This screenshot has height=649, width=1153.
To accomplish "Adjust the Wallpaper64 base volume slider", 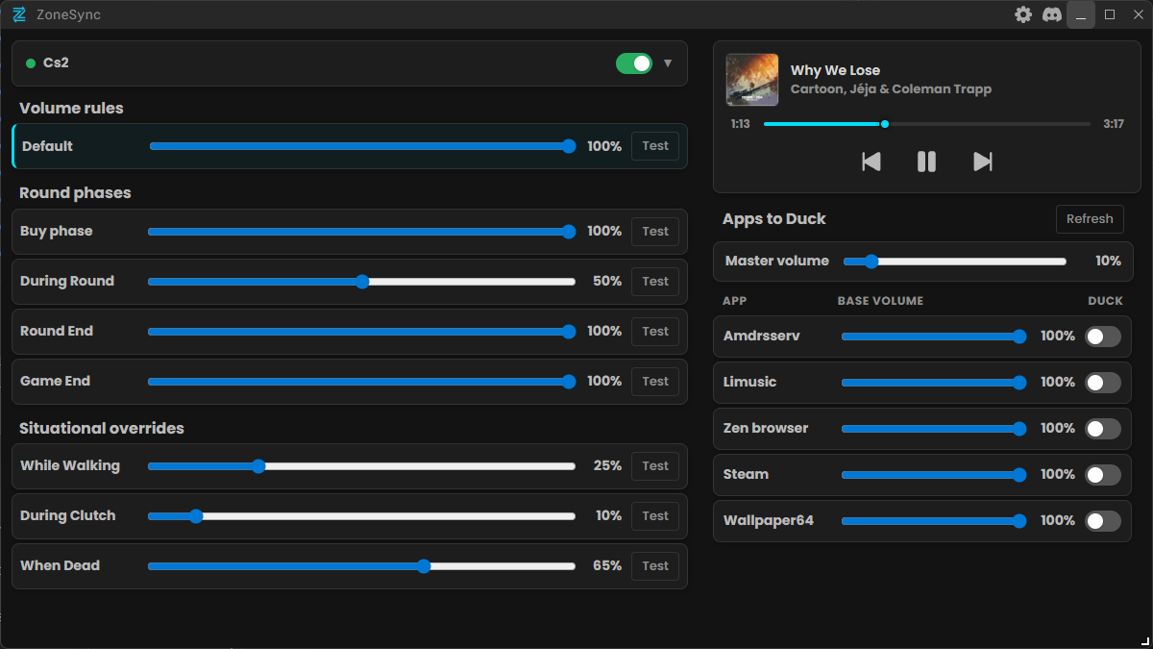I will click(934, 520).
